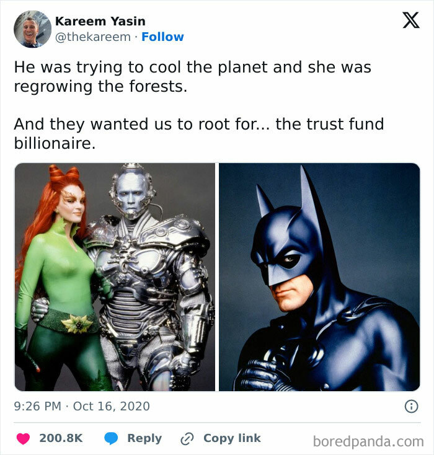Viewport: 434px width, 455px height.
Task: Click the "And they wanted us" paragraph
Action: (198, 134)
